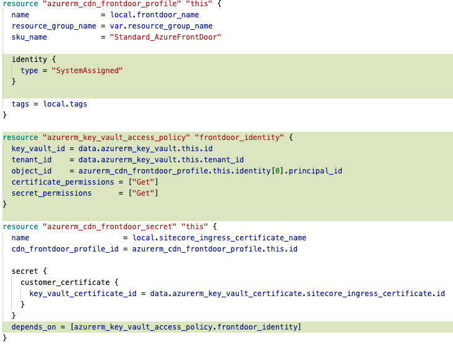Click "azurerm_cdn_frontdoor_secret" resource type
Image resolution: width=453 pixels, height=345 pixels.
click(x=110, y=227)
